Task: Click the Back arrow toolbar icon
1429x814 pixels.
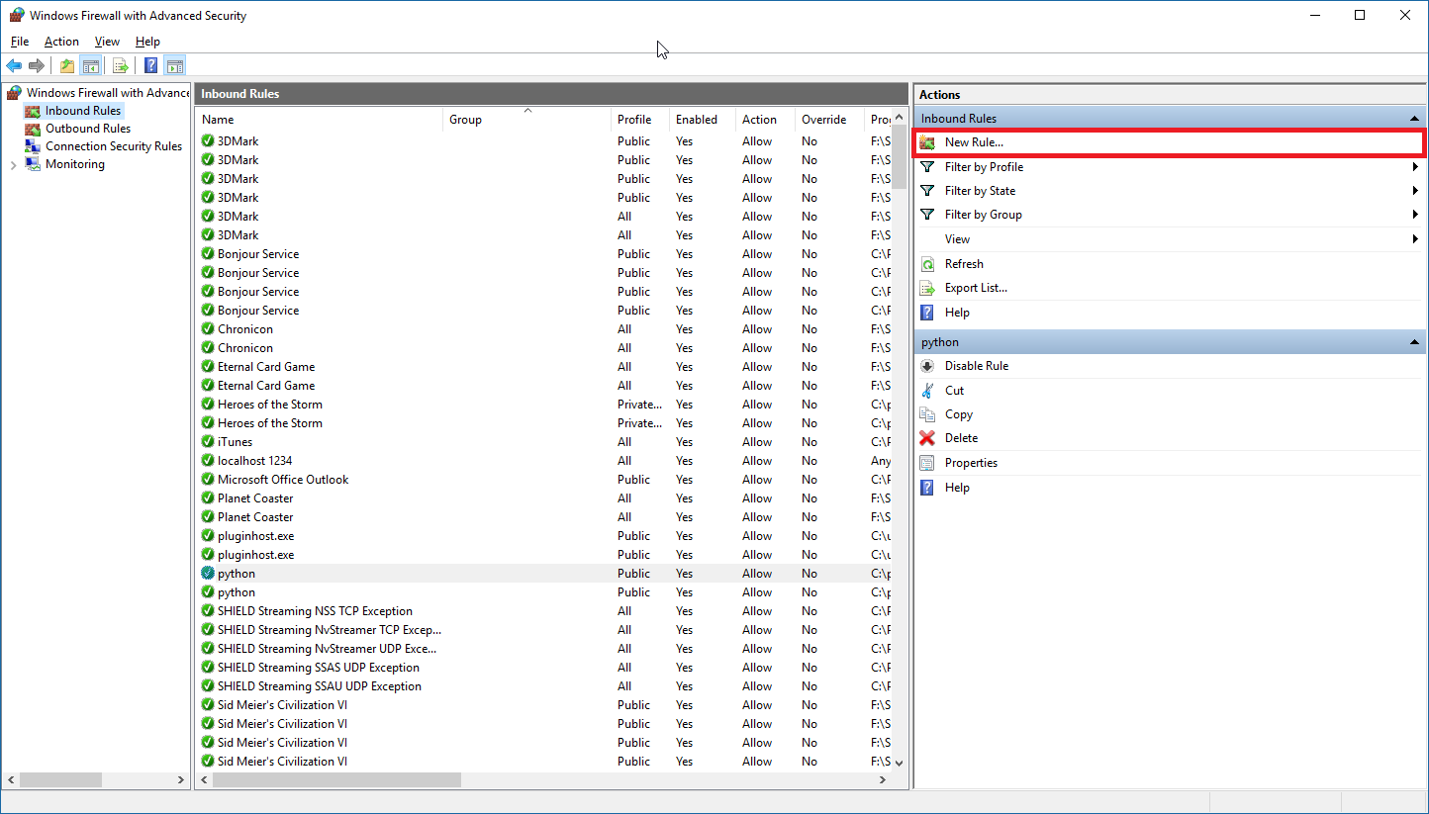Action: (14, 66)
